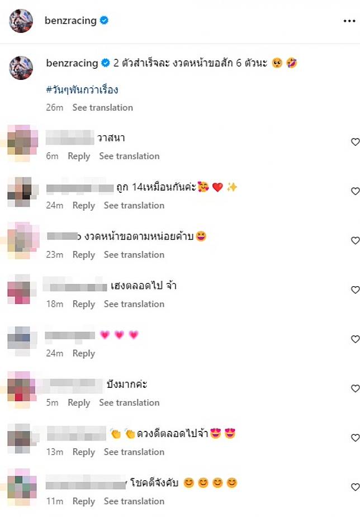This screenshot has width=360, height=517.
Task: Reply to the วาสนา comment
Action: (79, 156)
